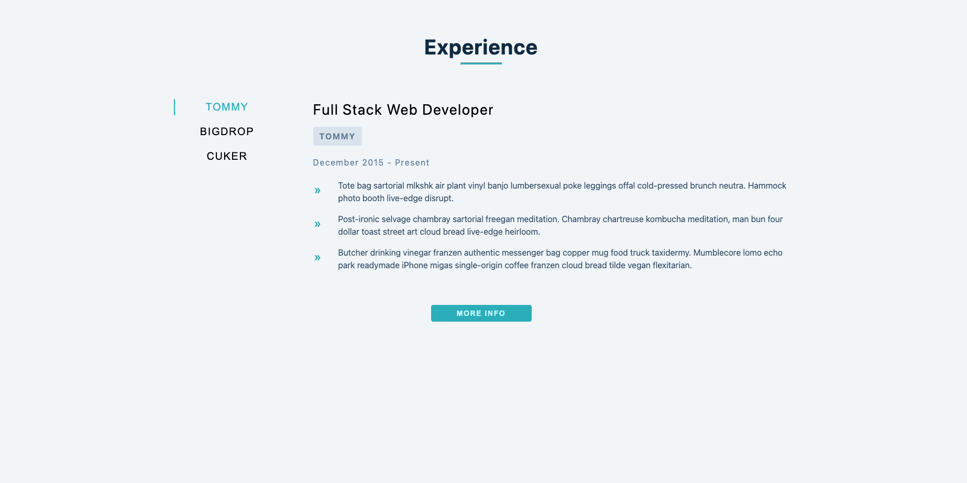Click the double-chevron bullet beside Butcher drinking

[317, 258]
